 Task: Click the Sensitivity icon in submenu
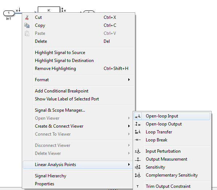pyautogui.click(x=138, y=167)
